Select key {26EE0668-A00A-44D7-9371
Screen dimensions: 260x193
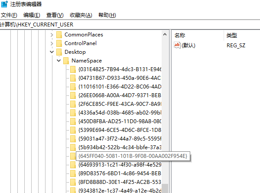pyautogui.click(x=120, y=95)
